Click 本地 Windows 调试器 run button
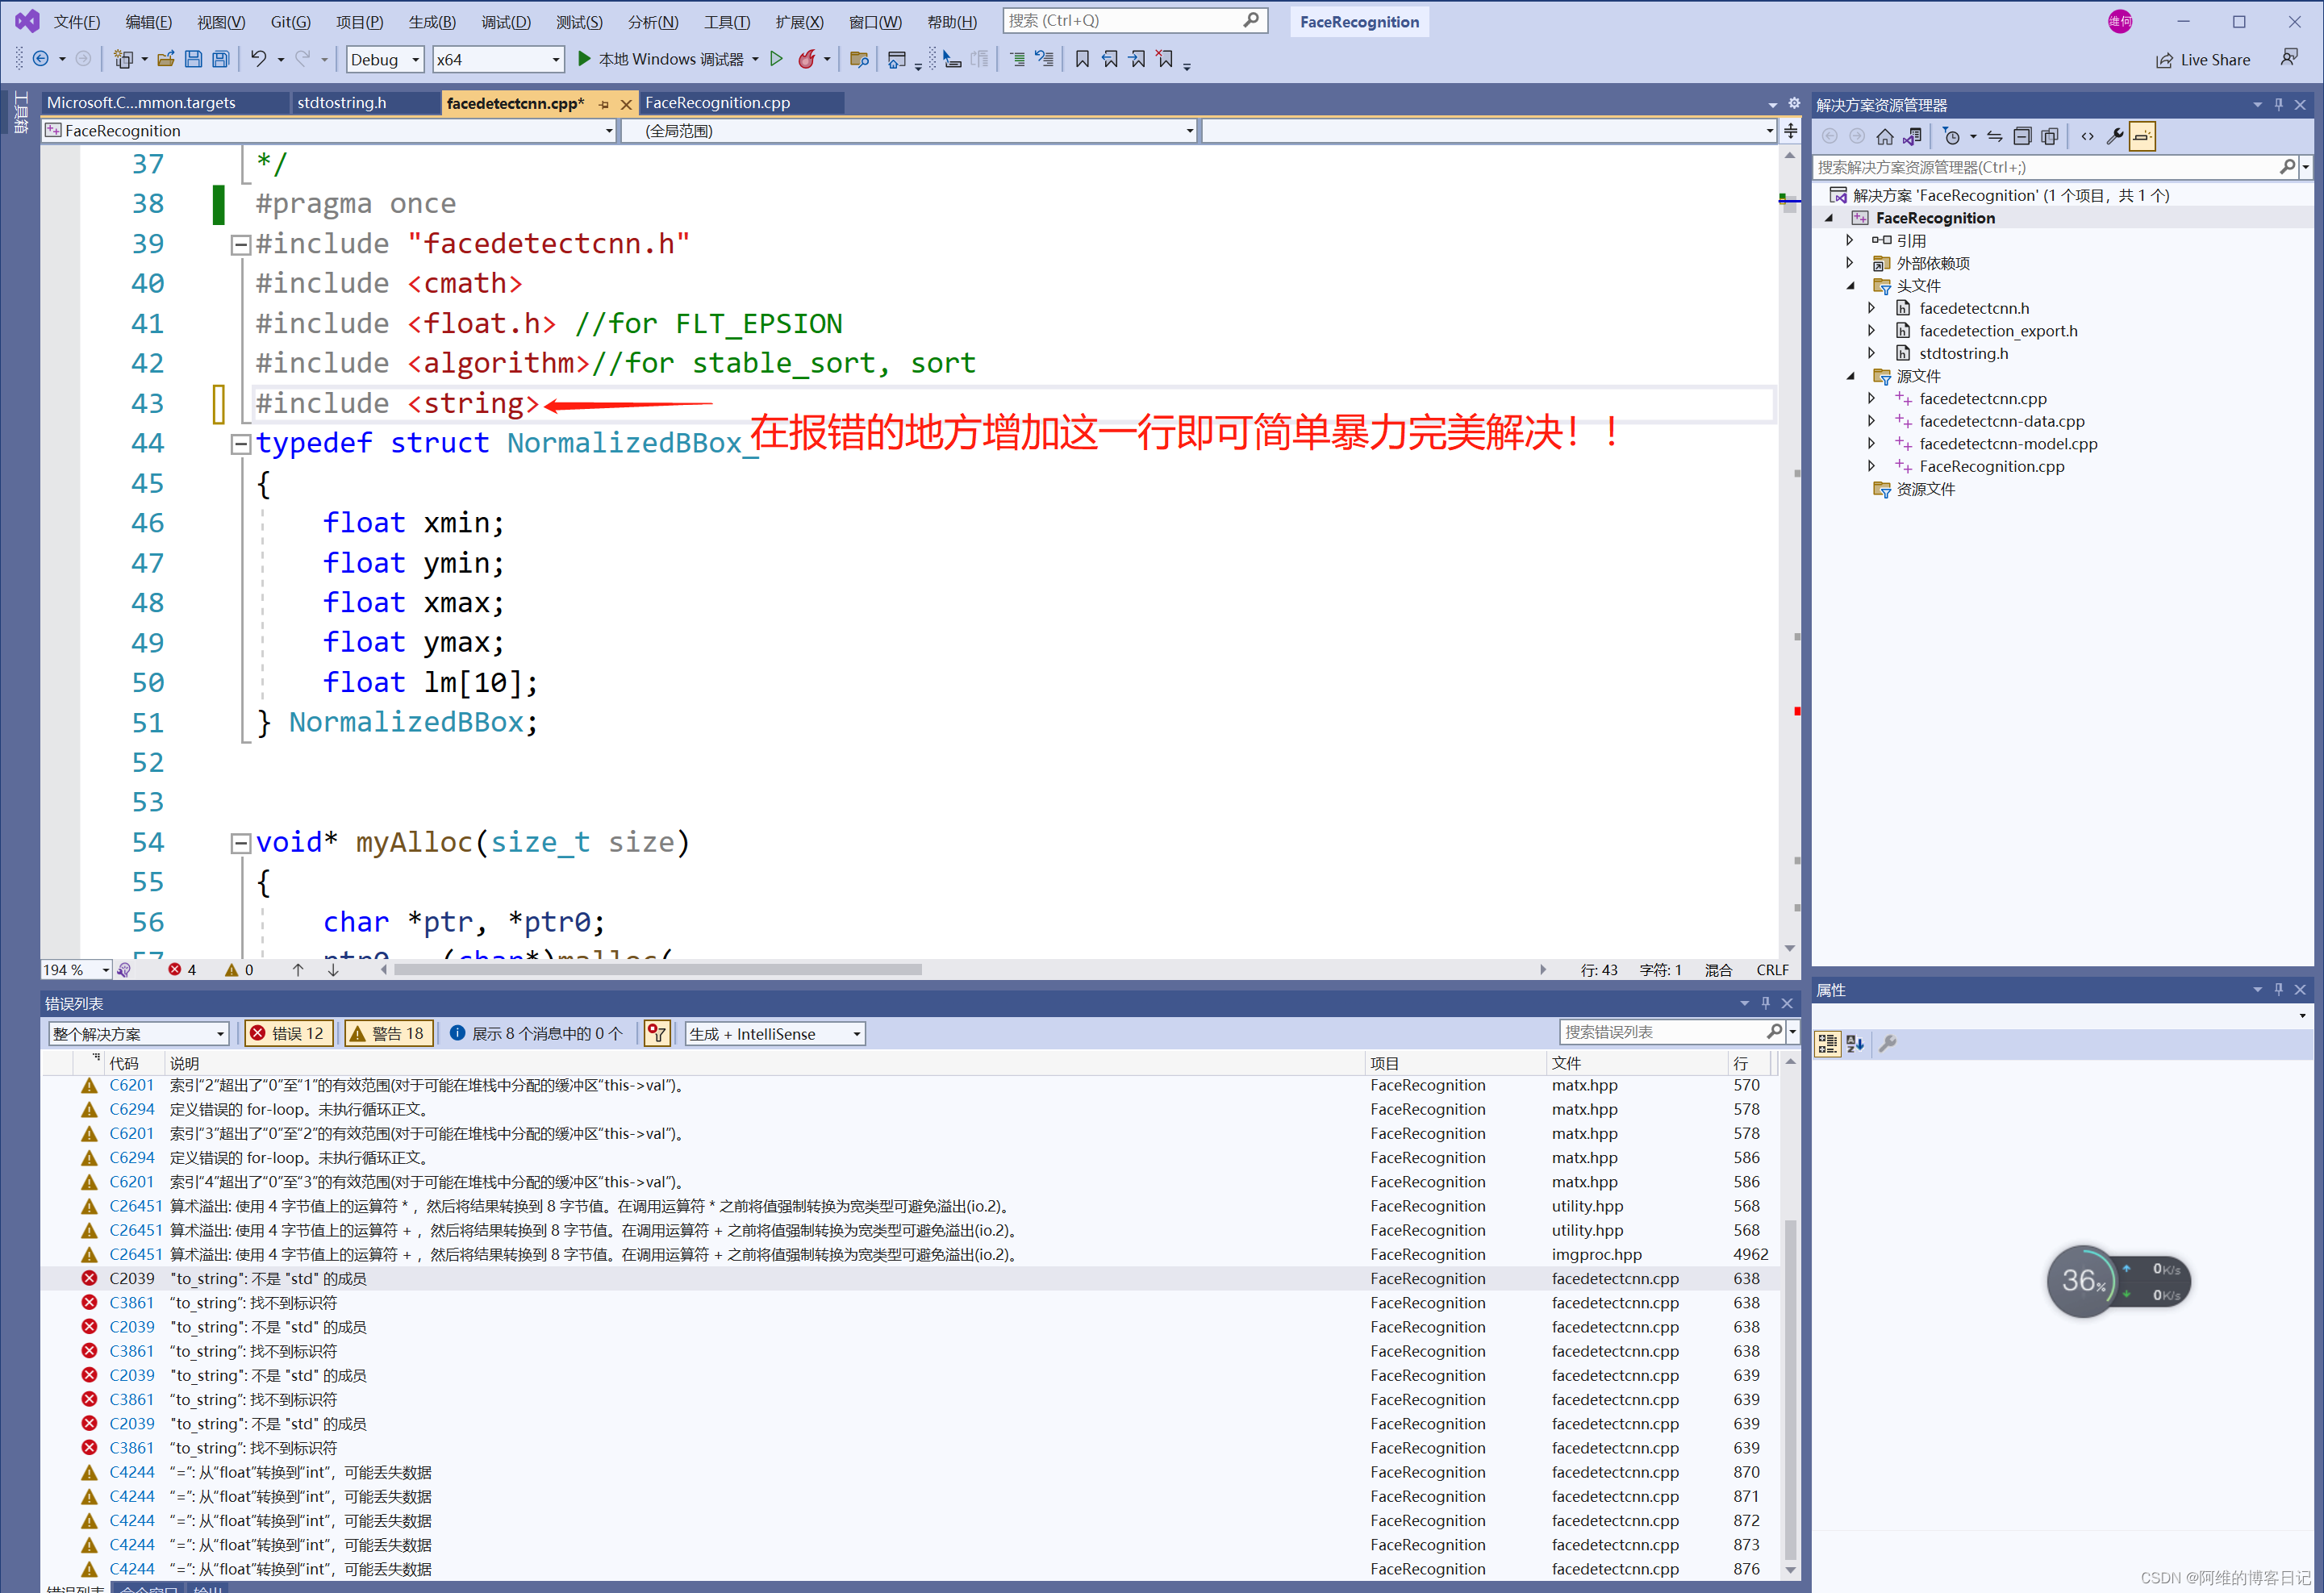This screenshot has width=2324, height=1593. (660, 59)
